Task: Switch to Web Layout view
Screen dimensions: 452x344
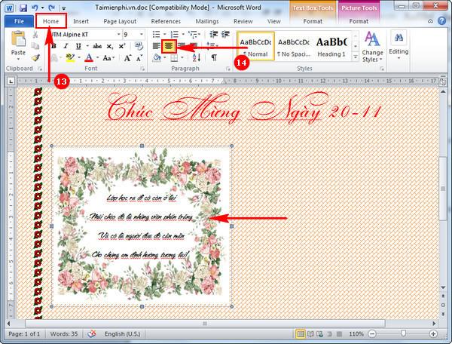Action: click(x=319, y=334)
